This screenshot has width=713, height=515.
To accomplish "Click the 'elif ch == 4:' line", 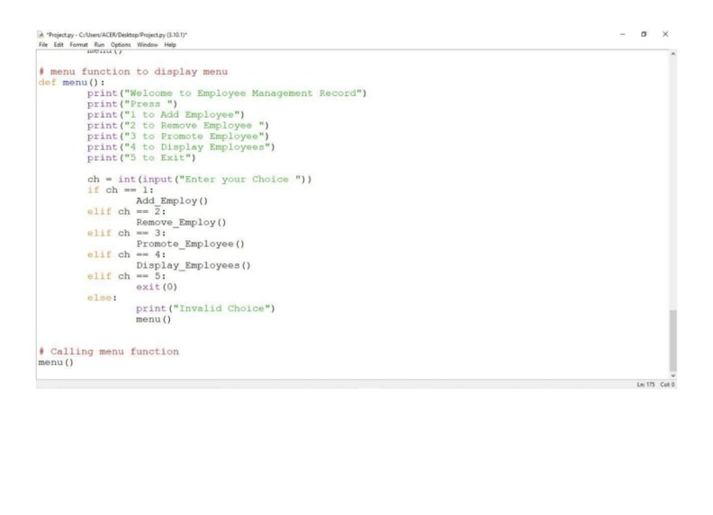I will [127, 254].
